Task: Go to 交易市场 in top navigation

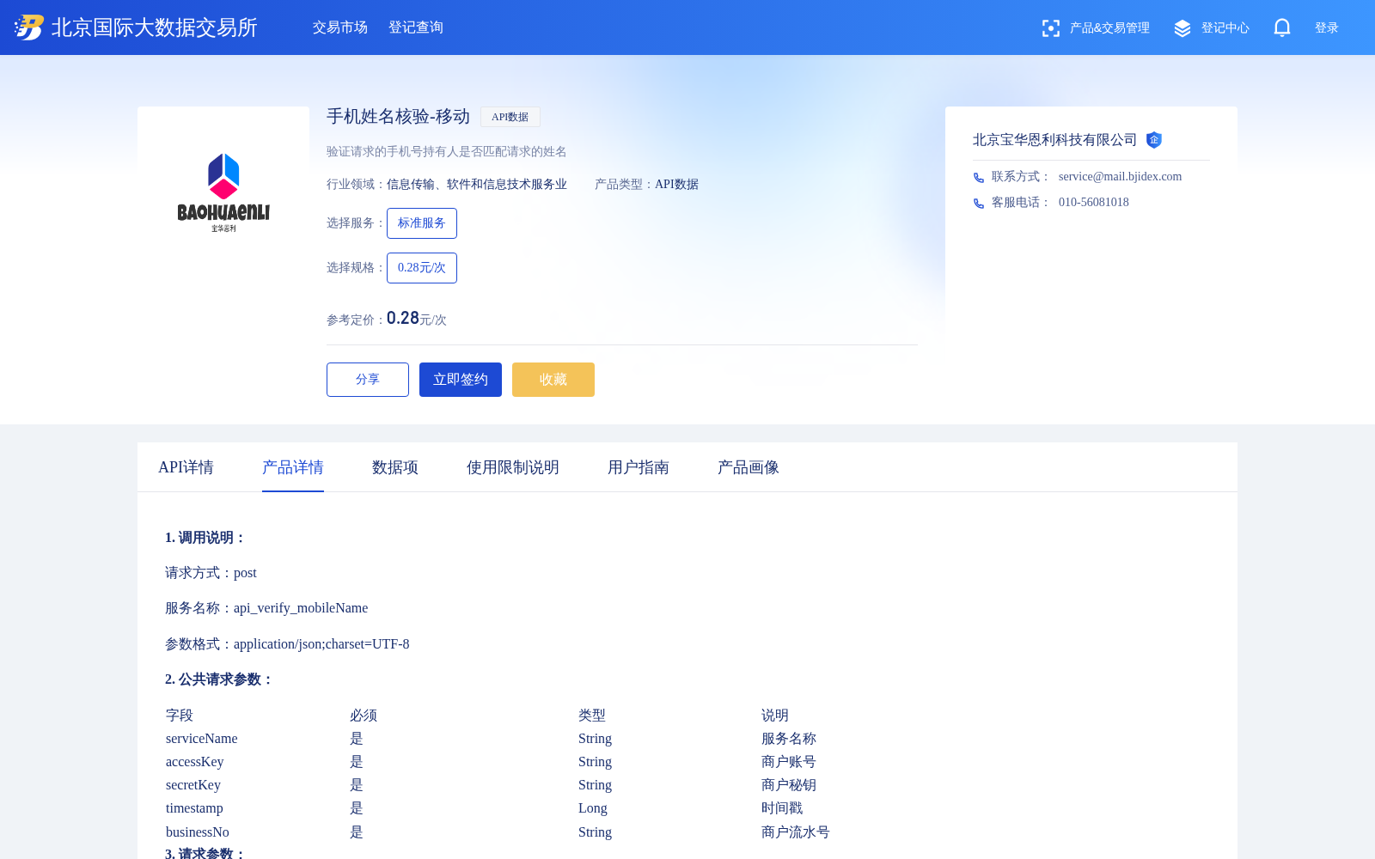Action: [340, 27]
